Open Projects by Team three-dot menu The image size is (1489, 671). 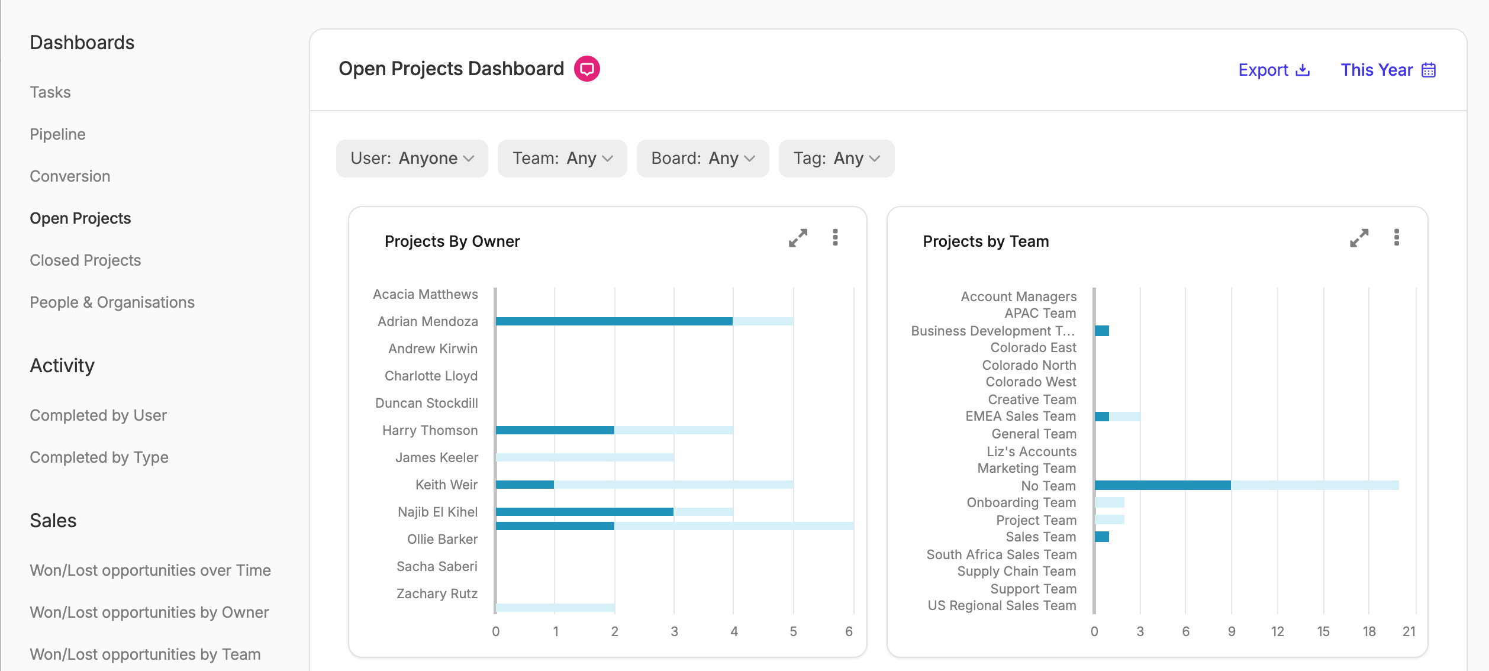click(x=1397, y=237)
